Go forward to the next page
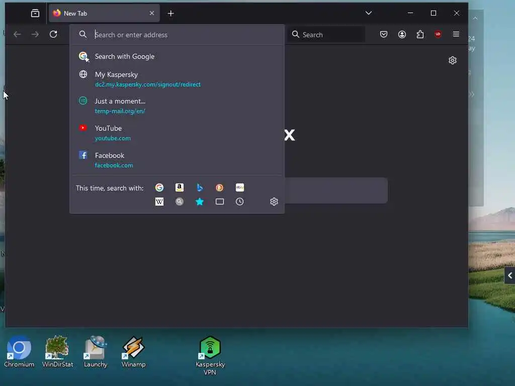This screenshot has width=515, height=386. [35, 34]
